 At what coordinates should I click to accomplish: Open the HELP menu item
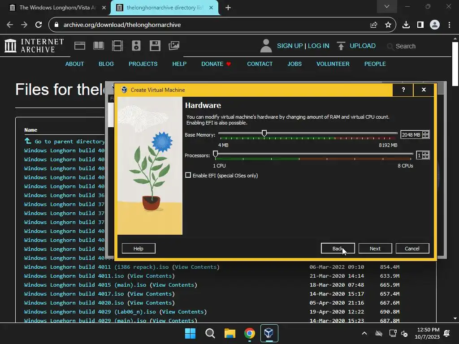(179, 64)
